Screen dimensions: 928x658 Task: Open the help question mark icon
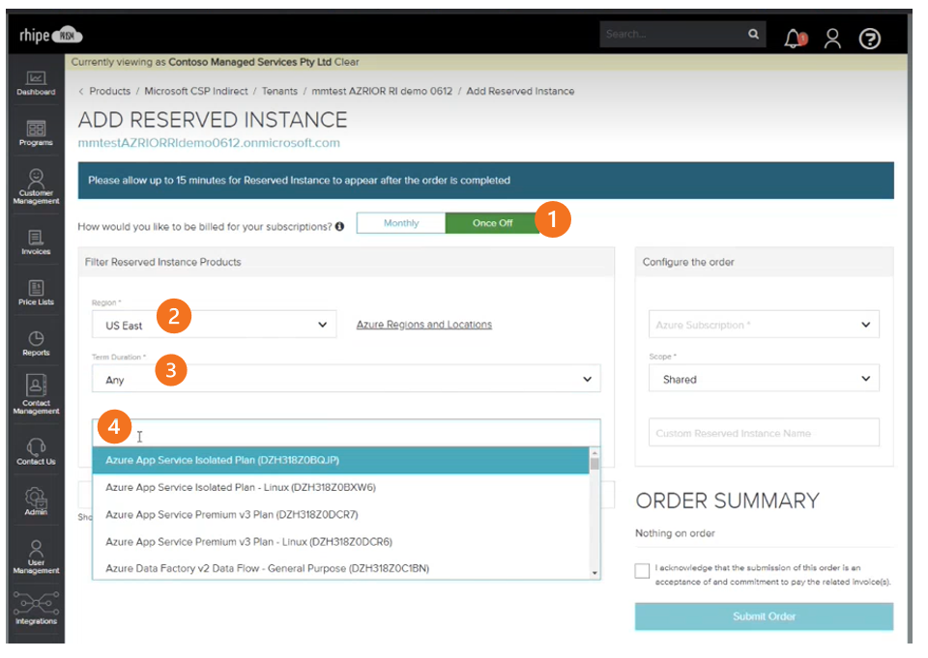point(869,39)
